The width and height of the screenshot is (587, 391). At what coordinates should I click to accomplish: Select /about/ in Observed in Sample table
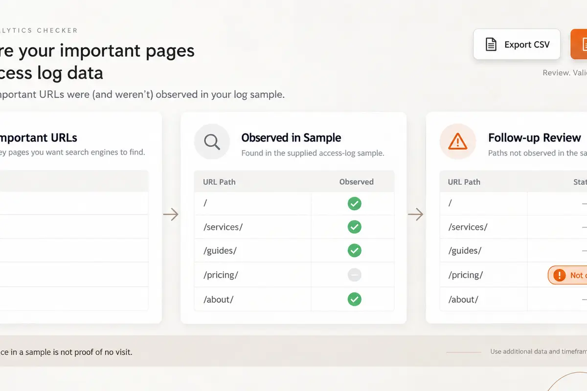218,299
